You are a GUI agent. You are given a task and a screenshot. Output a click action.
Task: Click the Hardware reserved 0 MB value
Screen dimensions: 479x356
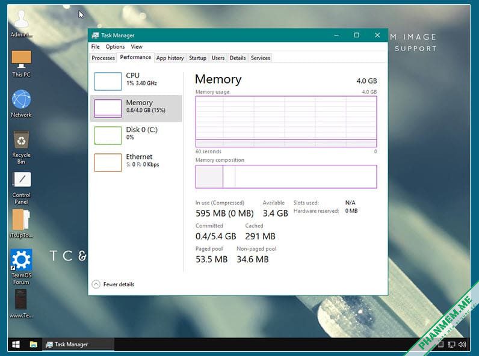click(351, 210)
